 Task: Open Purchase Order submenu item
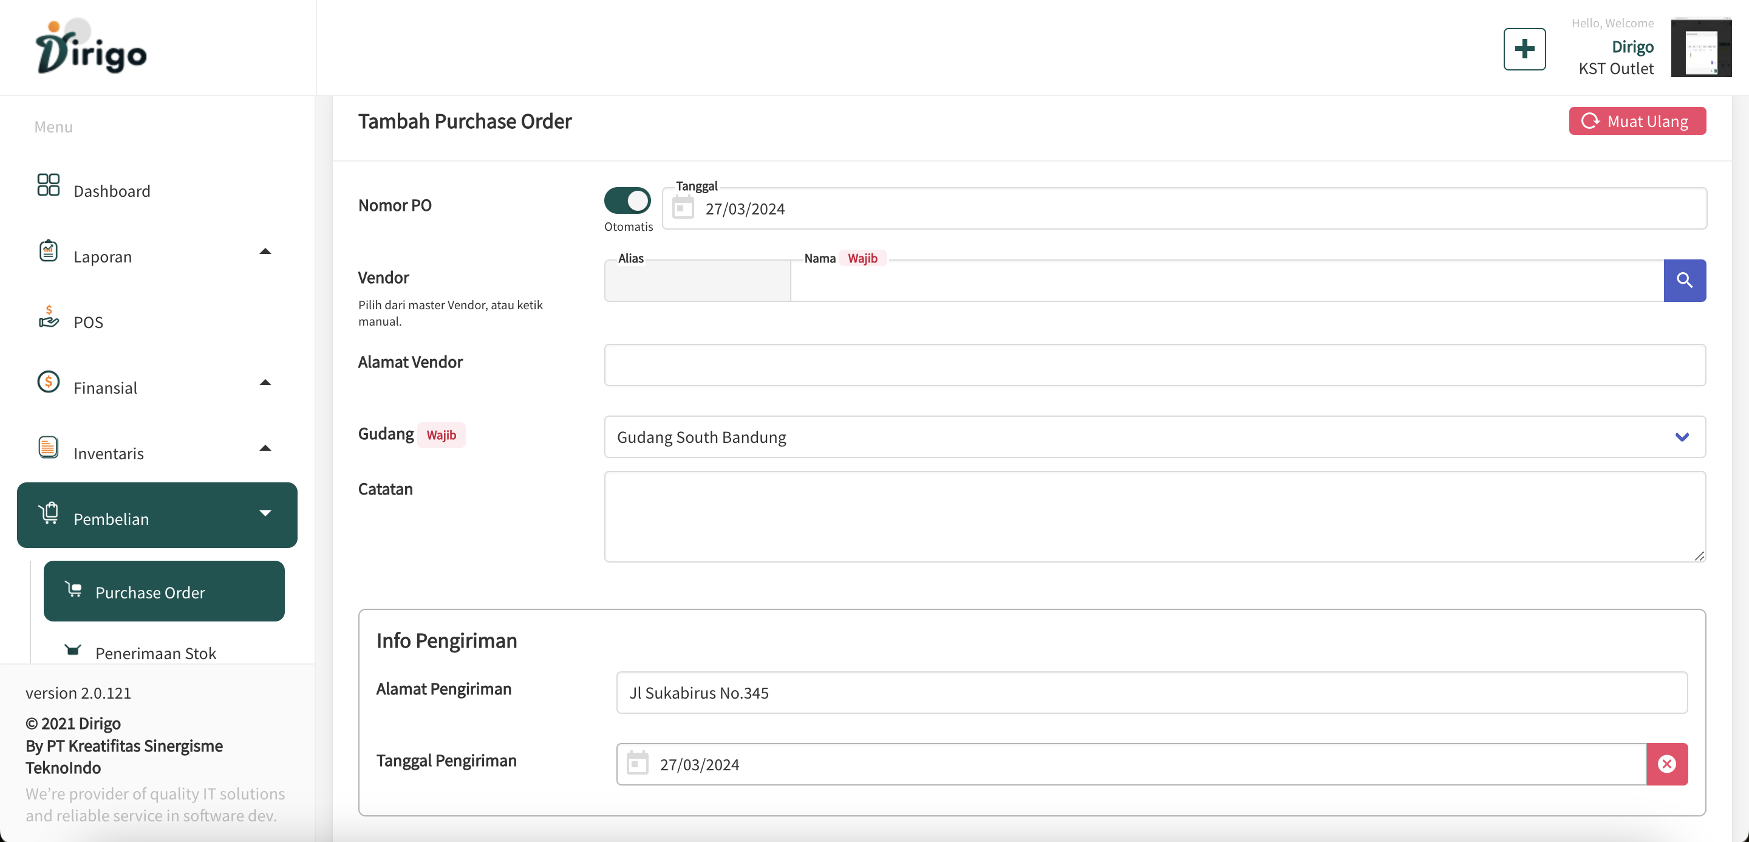(163, 592)
